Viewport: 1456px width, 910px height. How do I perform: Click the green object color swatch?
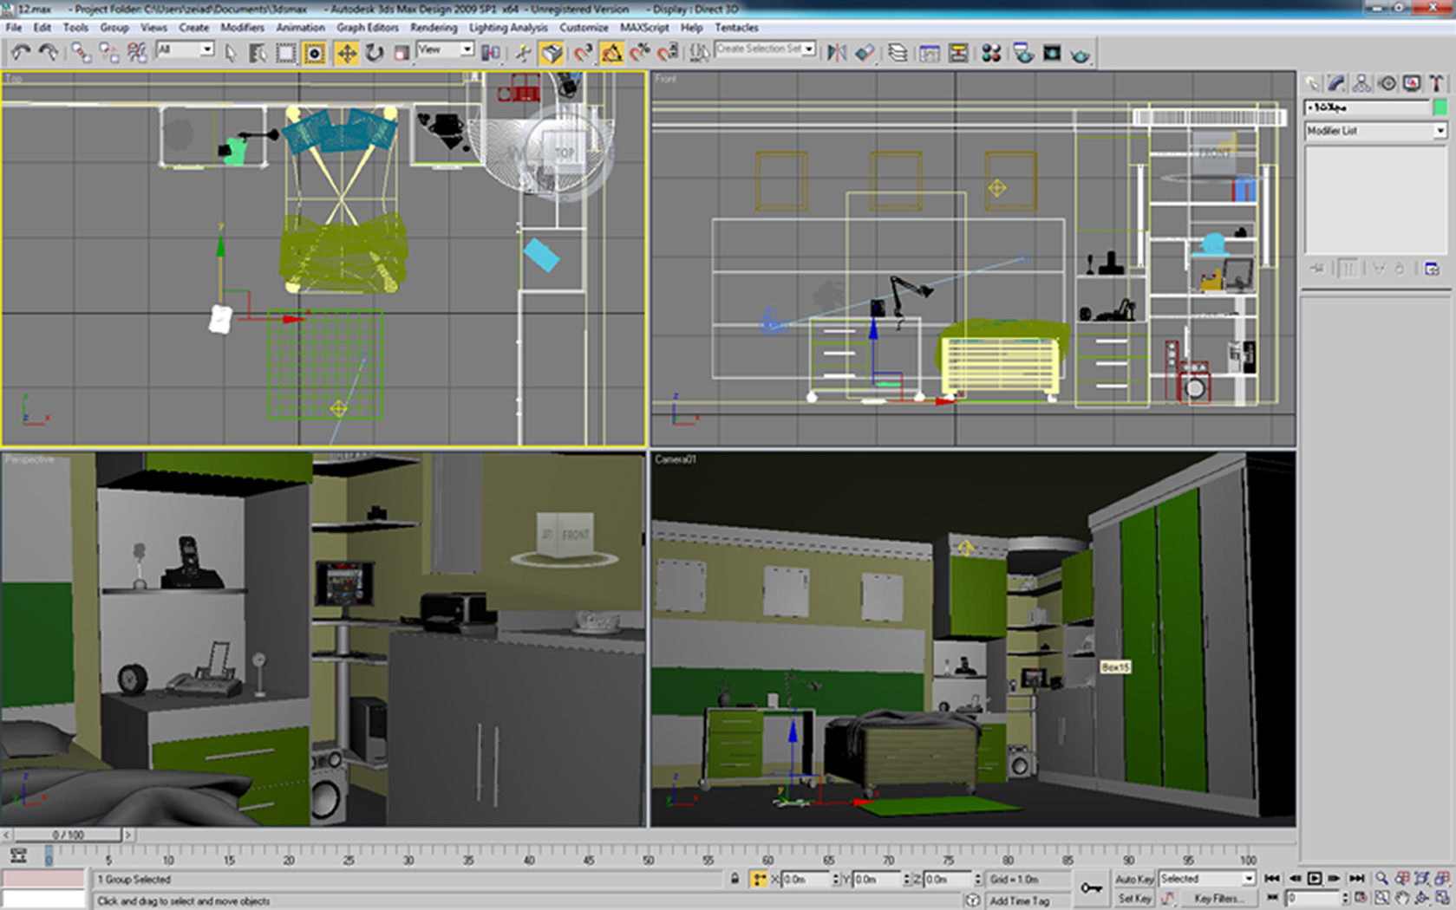coord(1440,107)
